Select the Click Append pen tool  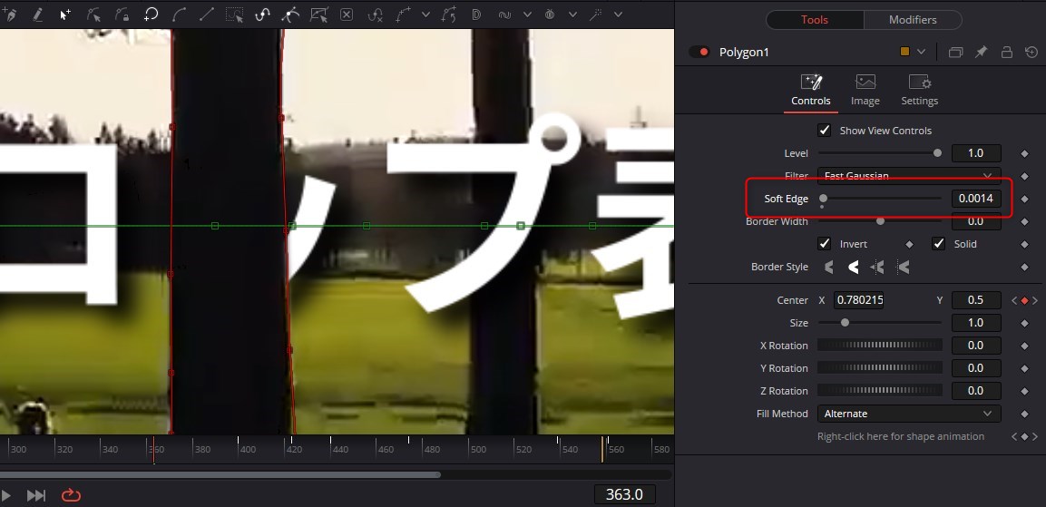[9, 14]
